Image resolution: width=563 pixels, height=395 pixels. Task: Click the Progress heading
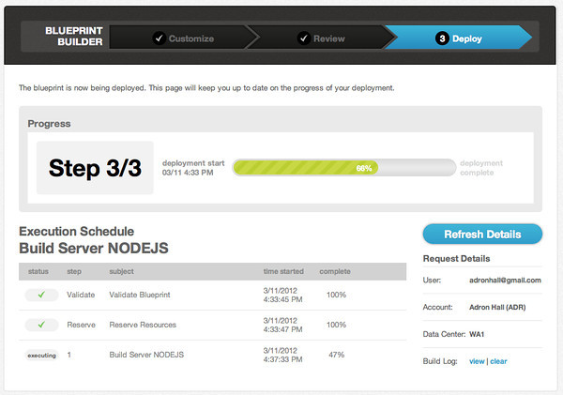pyautogui.click(x=49, y=124)
